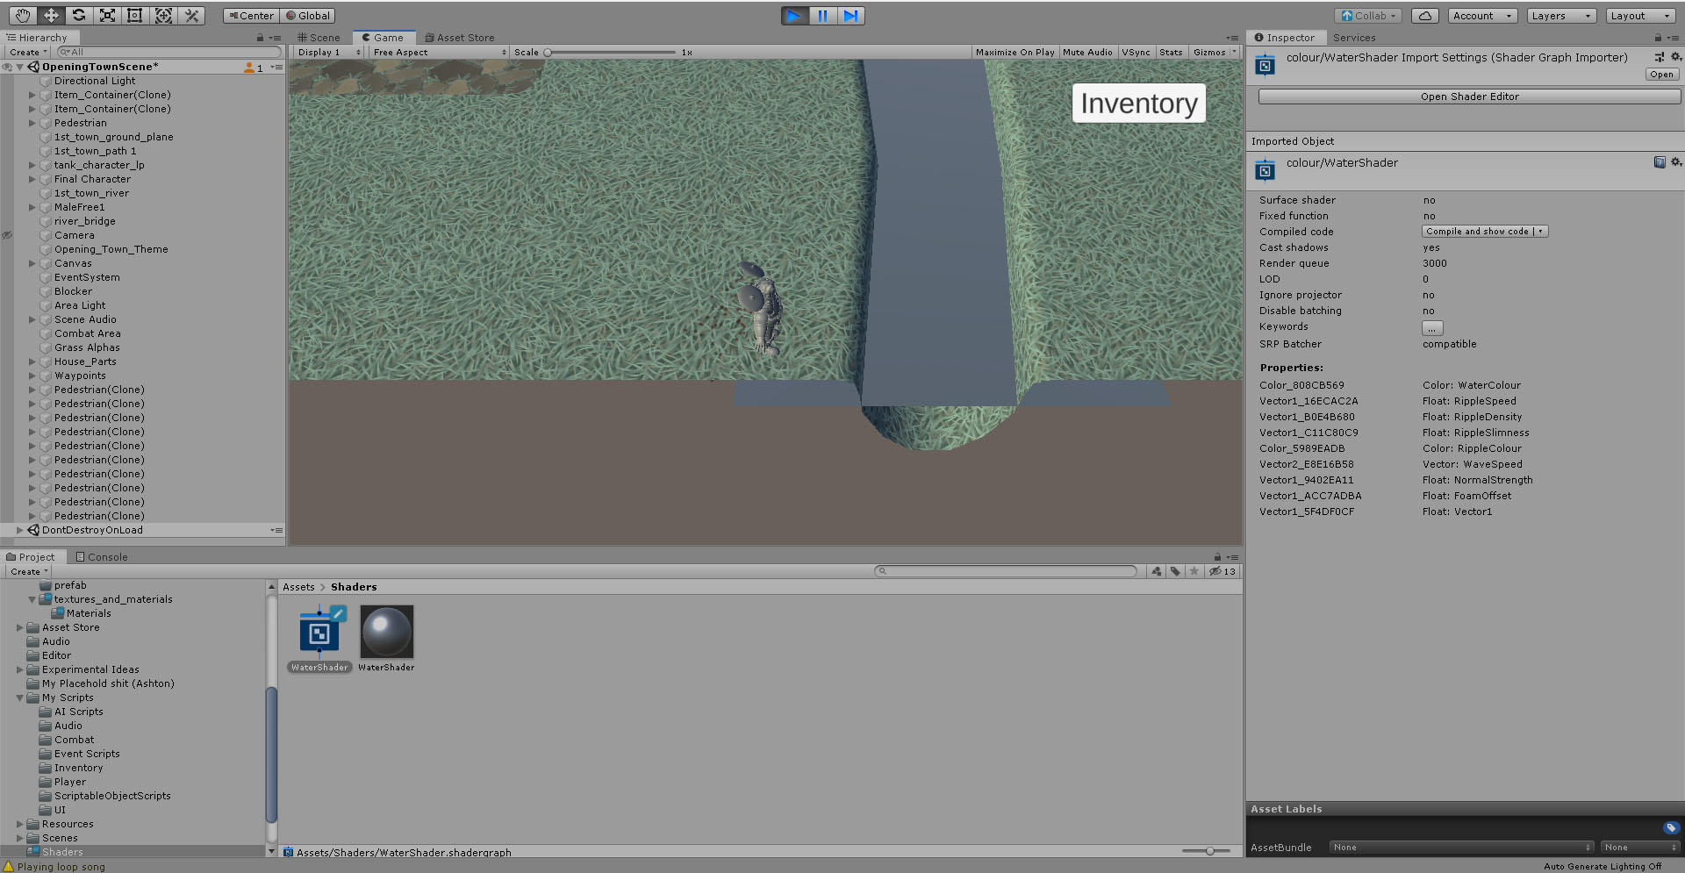Click the cloud services icon near Account
1685x873 pixels.
1424,15
